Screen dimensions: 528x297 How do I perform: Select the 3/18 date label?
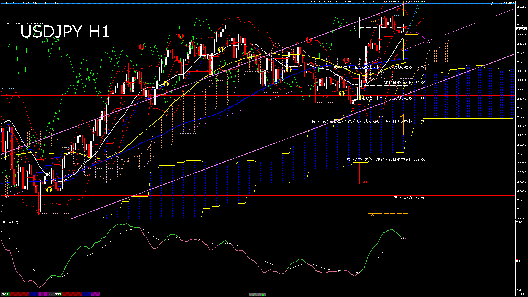tap(5, 294)
